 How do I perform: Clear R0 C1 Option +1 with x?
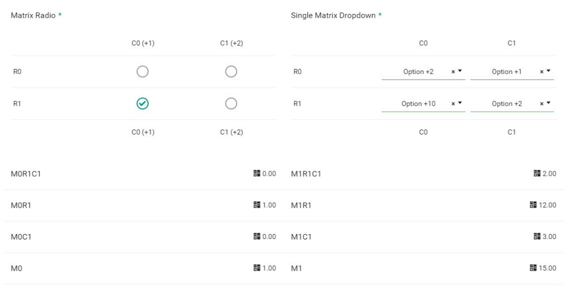[x=542, y=72]
